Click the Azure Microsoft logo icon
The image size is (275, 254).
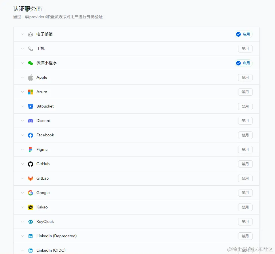31,92
